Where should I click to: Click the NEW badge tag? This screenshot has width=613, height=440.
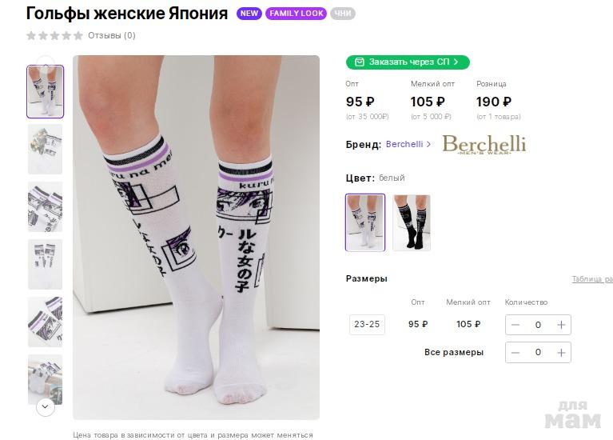coord(249,14)
